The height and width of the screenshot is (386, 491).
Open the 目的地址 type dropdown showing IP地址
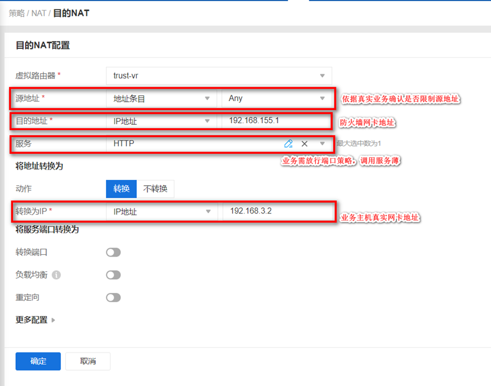coord(161,121)
